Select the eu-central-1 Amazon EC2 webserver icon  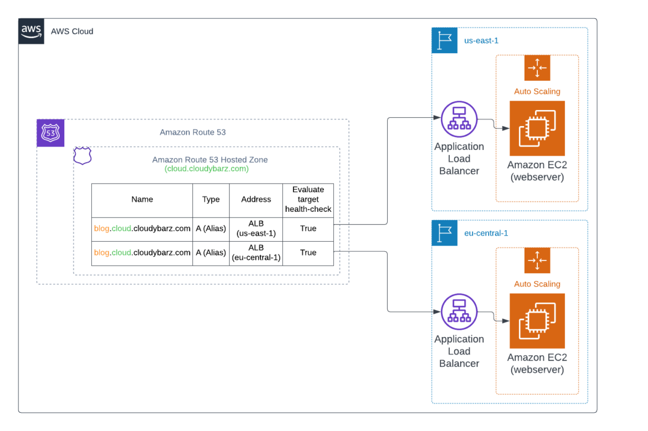(537, 321)
